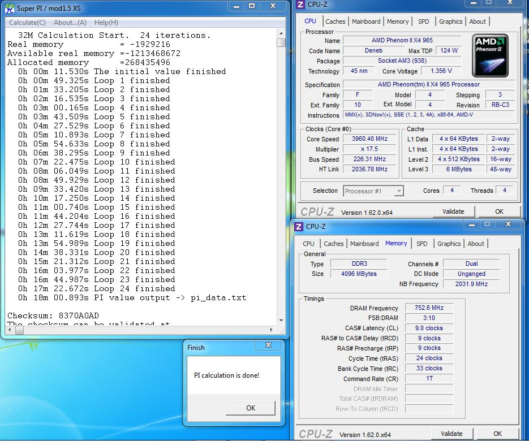Minimize the Super PI window
Screen dimensions: 529x441
pyautogui.click(x=236, y=6)
